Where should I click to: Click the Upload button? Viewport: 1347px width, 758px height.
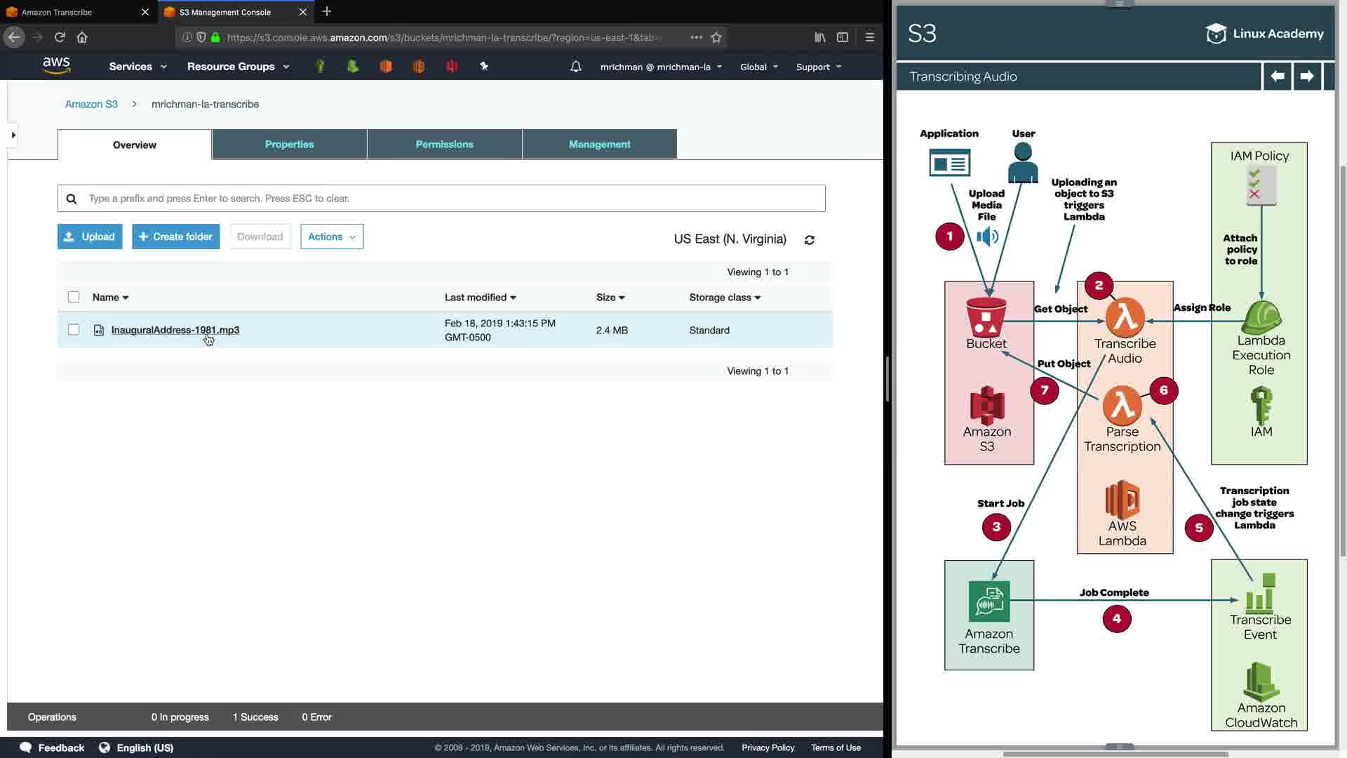[90, 237]
